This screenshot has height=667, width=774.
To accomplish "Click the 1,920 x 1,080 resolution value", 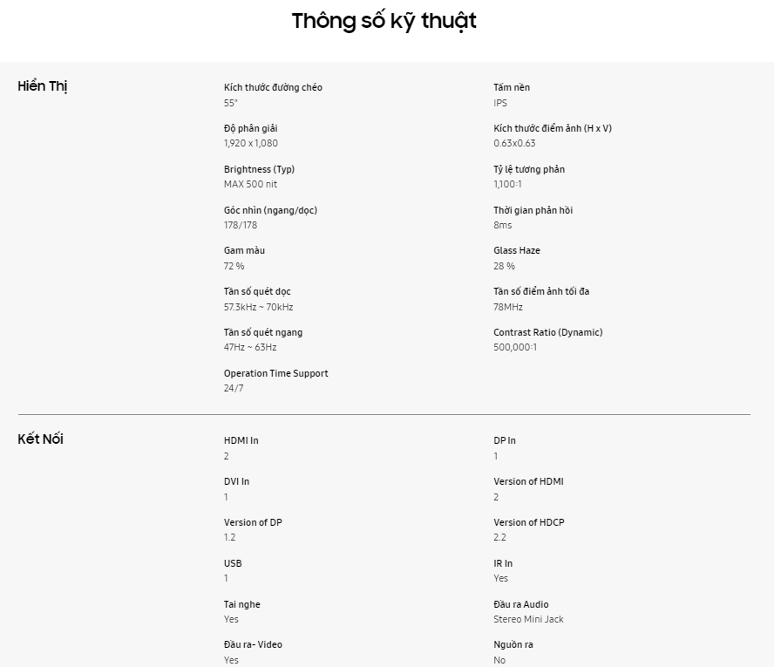I will click(251, 143).
